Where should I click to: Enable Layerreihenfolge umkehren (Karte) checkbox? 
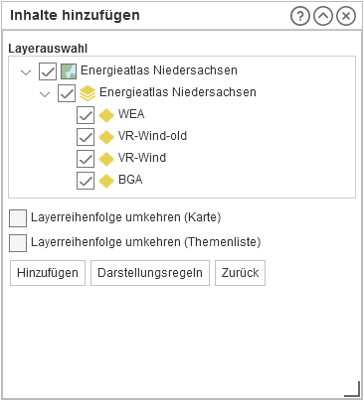click(x=18, y=218)
